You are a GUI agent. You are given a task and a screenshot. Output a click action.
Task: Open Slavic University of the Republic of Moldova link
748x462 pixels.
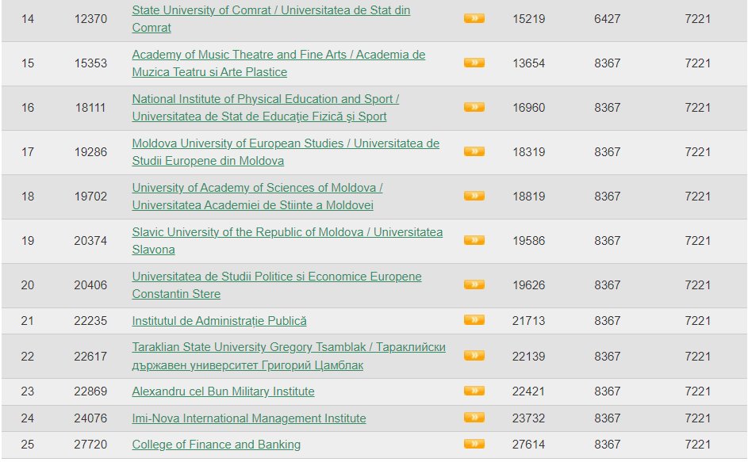pos(287,240)
